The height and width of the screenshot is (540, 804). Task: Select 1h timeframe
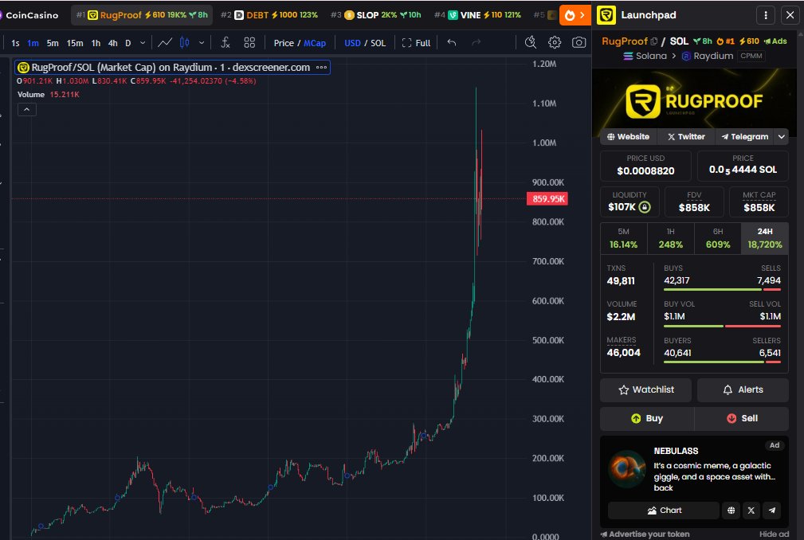[96, 43]
